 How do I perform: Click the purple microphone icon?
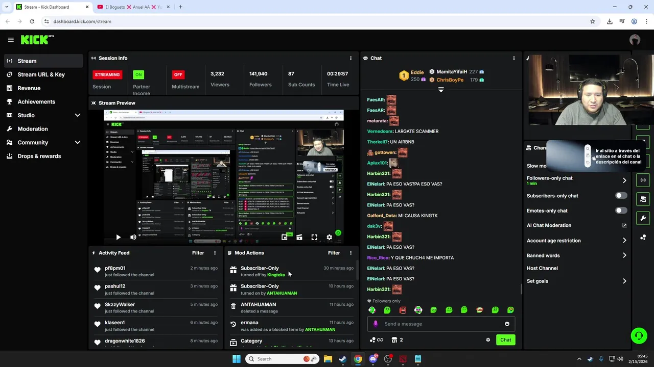(376, 324)
